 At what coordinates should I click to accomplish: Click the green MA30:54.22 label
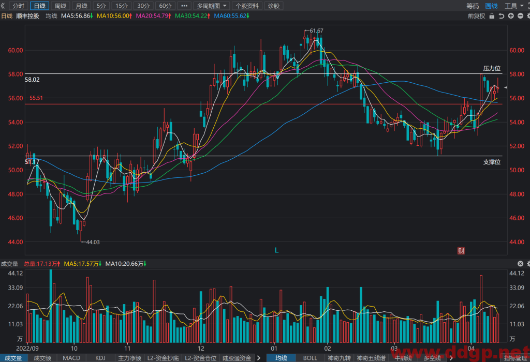[x=193, y=16]
